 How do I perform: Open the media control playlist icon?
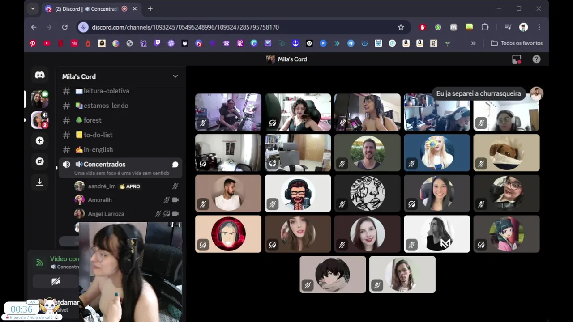pos(508,27)
